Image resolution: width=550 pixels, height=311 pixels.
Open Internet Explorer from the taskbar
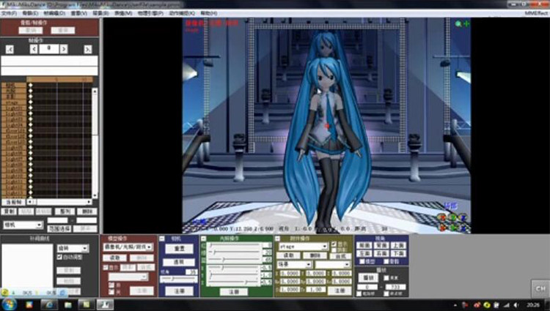pyautogui.click(x=48, y=304)
